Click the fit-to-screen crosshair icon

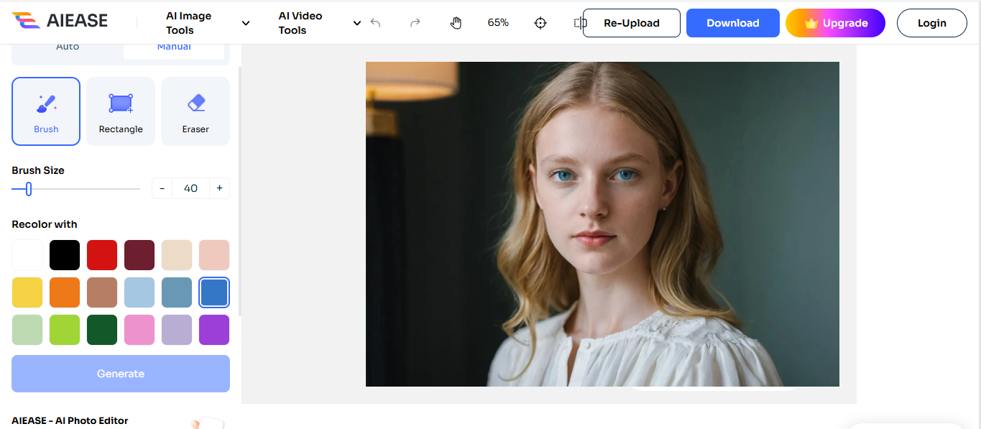coord(540,22)
